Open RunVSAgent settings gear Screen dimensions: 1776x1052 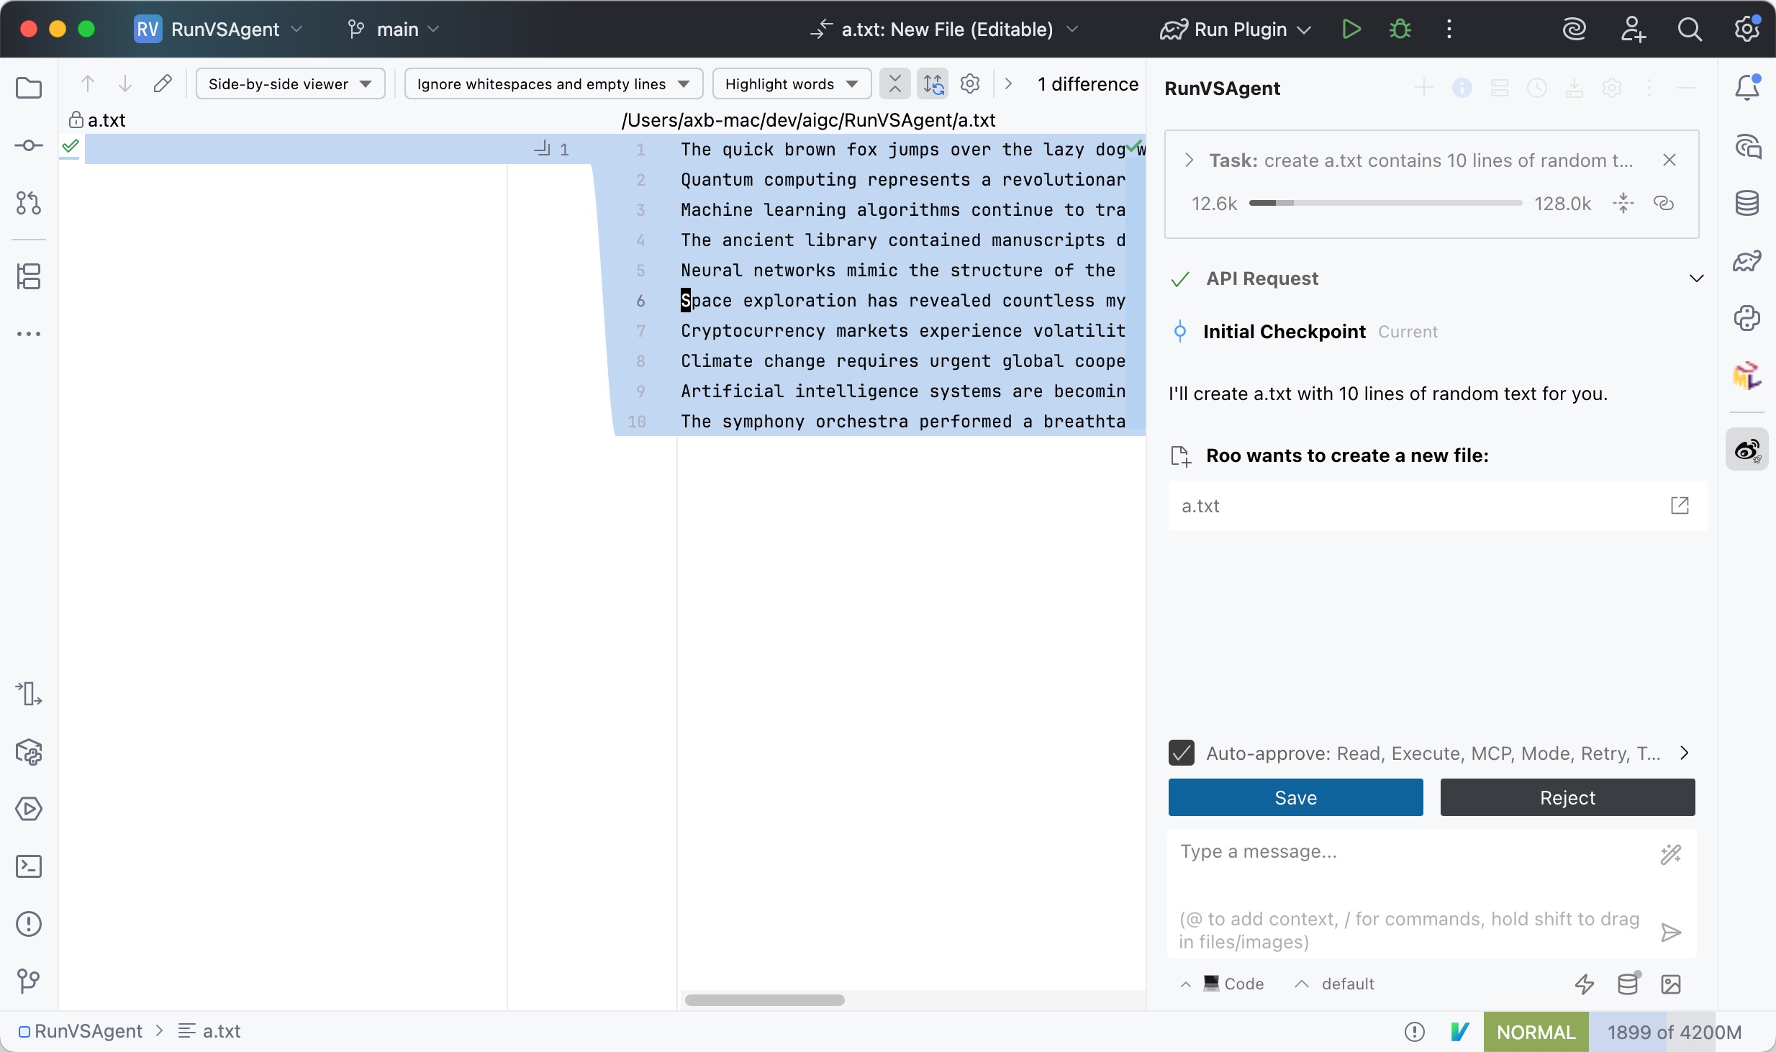tap(1612, 87)
